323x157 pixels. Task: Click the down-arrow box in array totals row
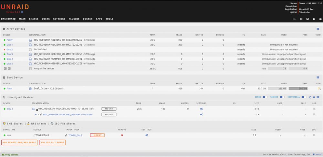point(5,68)
